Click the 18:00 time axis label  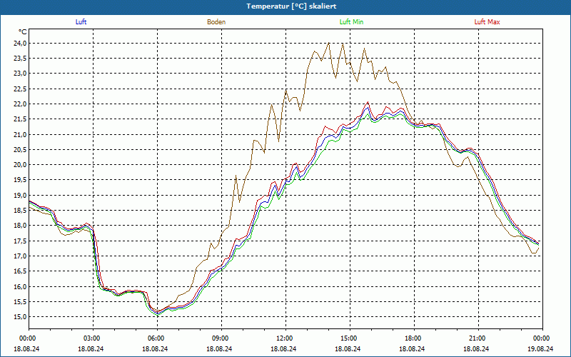[412, 338]
